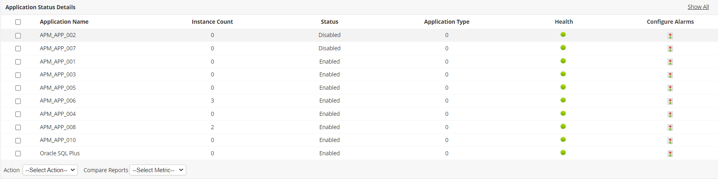Click alarm icon for Oracle SQL Plus
Viewport: 718px width, 179px height.
coord(670,154)
